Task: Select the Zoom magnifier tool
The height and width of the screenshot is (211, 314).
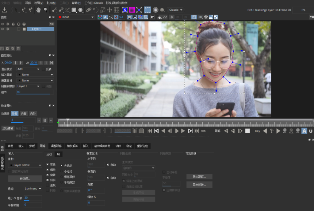Action: 45,10
